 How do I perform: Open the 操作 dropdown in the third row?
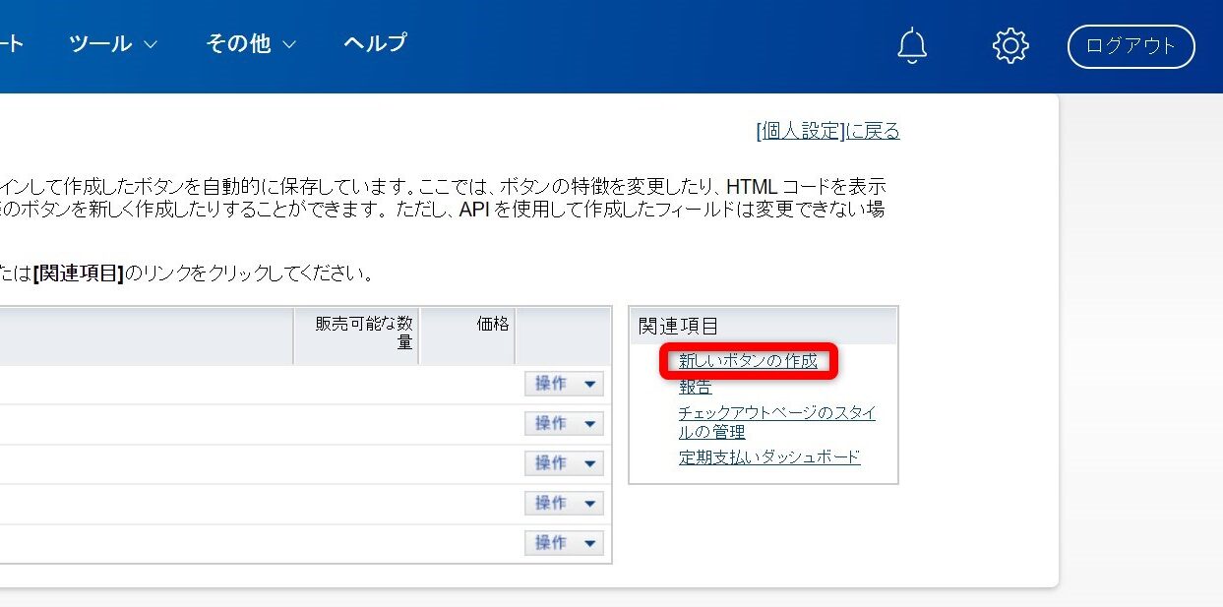(564, 463)
